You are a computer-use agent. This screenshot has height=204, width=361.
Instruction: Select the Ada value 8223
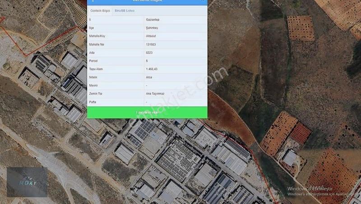pyautogui.click(x=149, y=53)
